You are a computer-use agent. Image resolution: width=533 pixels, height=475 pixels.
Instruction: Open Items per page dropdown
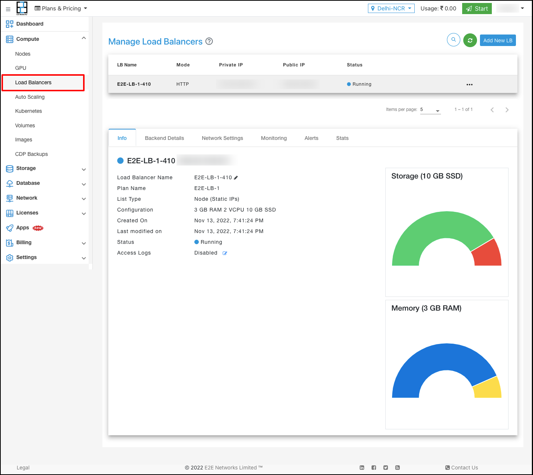[x=431, y=110]
